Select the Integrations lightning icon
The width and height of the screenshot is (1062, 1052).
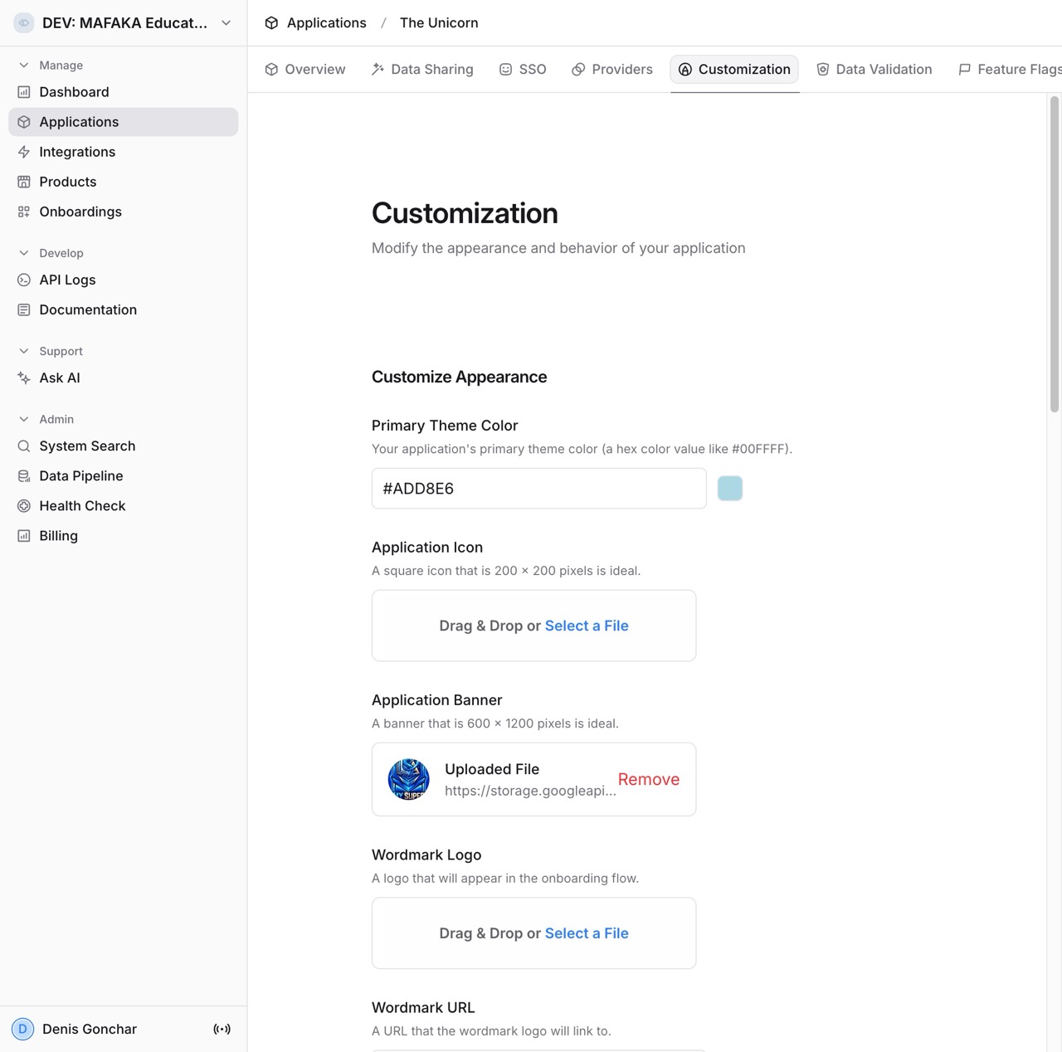23,152
